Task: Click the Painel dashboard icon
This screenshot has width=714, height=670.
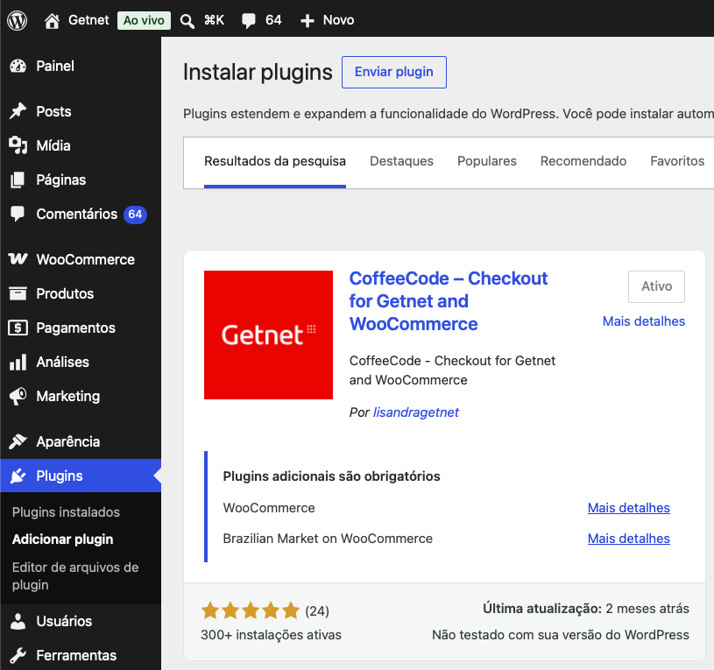Action: [x=18, y=66]
